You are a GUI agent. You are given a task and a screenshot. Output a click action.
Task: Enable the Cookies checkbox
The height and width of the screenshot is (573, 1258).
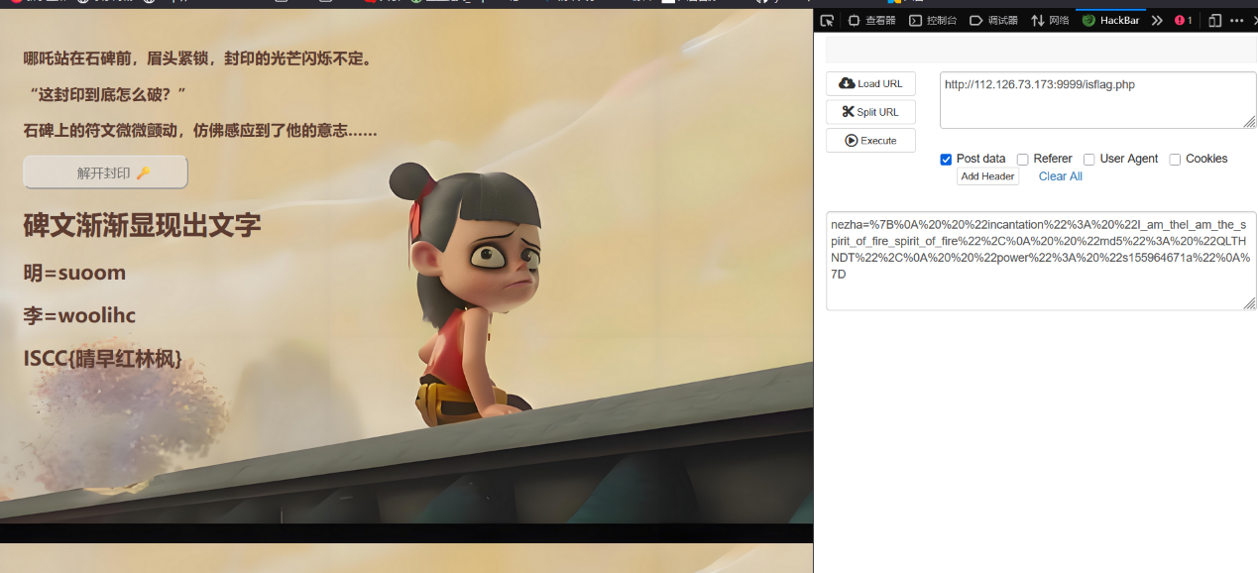coord(1175,160)
